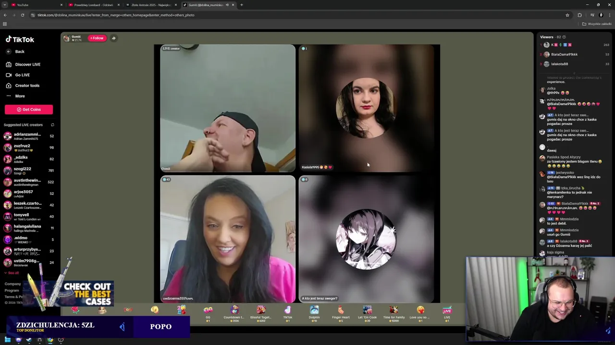Follow the streamer Gumiś
The width and height of the screenshot is (615, 345).
pos(97,38)
